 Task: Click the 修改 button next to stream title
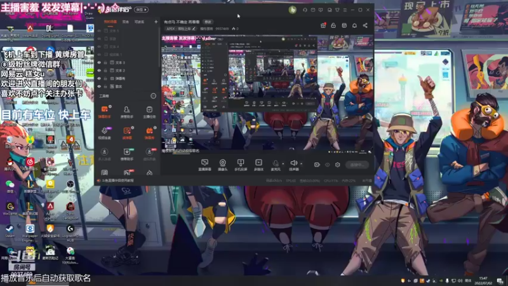(208, 22)
